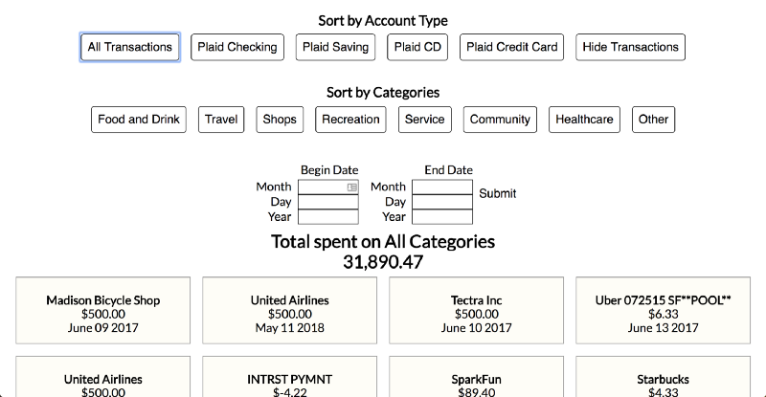Select the Other category button
This screenshot has width=766, height=397.
653,120
